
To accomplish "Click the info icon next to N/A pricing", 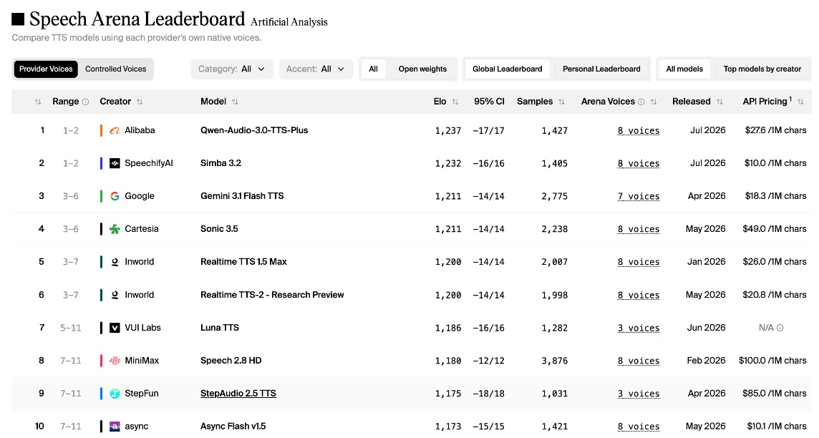I will [780, 328].
